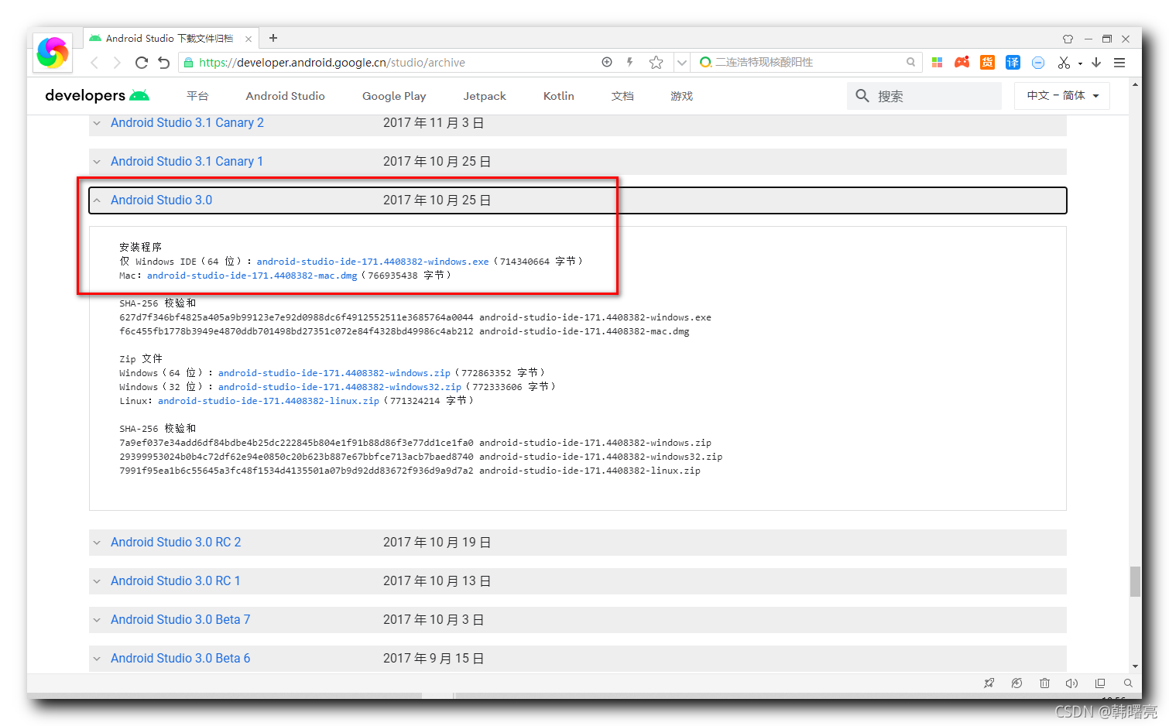Image resolution: width=1169 pixels, height=726 pixels.
Task: Mute the browser with speaker icon
Action: click(x=1072, y=683)
